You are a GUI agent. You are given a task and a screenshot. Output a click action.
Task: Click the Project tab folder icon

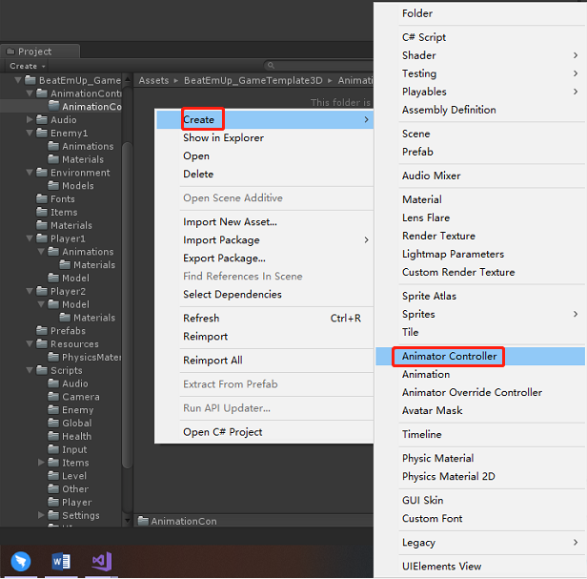coord(10,51)
